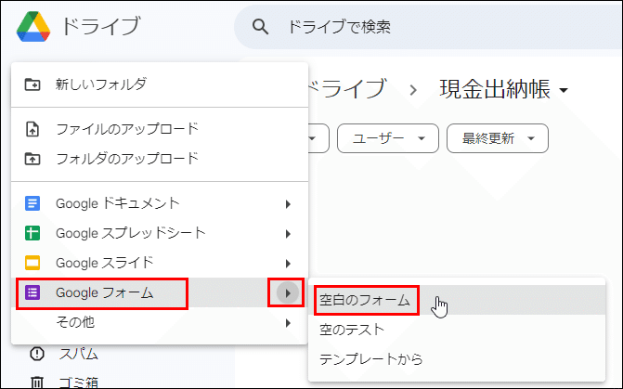Open Google スライド menu entry
Image resolution: width=623 pixels, height=389 pixels.
coord(160,263)
